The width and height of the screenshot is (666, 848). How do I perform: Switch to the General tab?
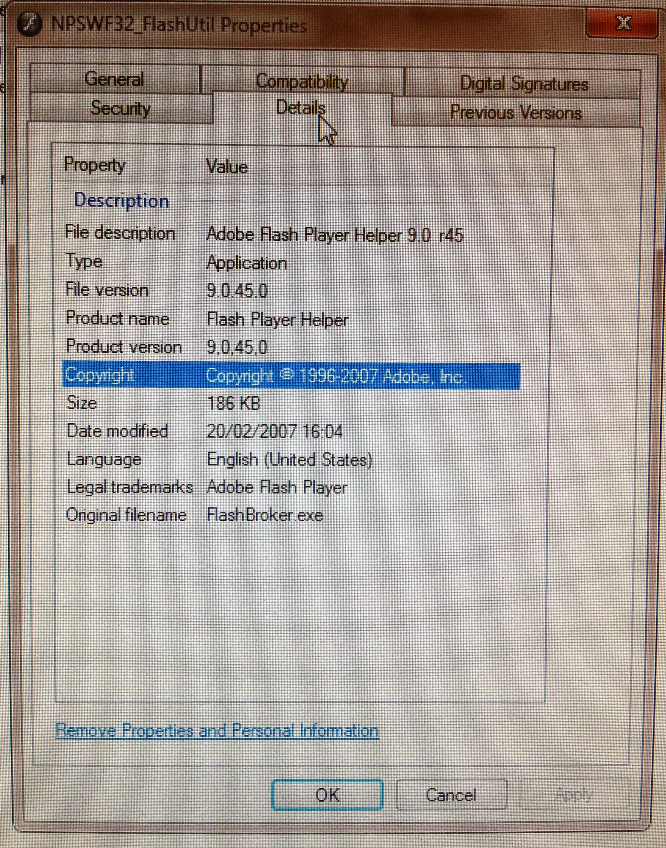coord(114,80)
